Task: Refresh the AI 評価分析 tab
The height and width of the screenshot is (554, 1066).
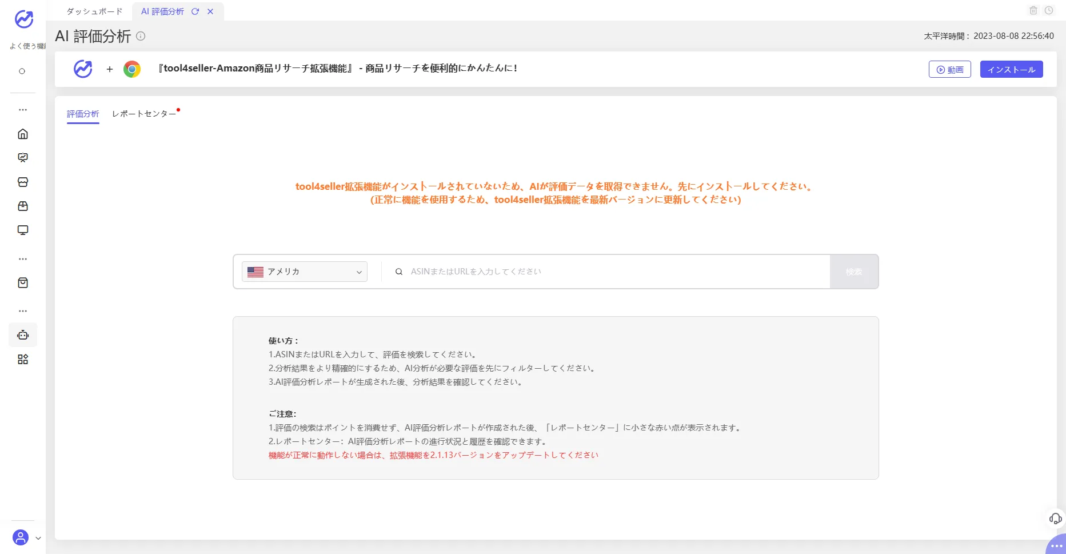Action: click(195, 11)
